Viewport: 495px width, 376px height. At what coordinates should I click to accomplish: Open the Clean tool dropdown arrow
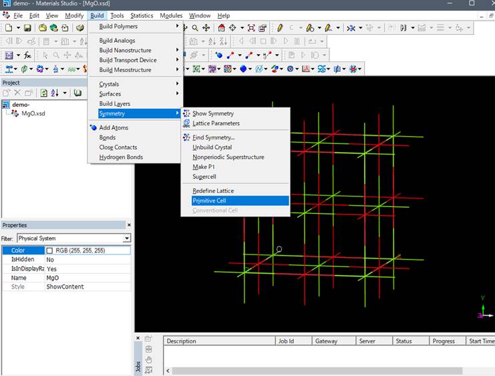pyautogui.click(x=360, y=28)
